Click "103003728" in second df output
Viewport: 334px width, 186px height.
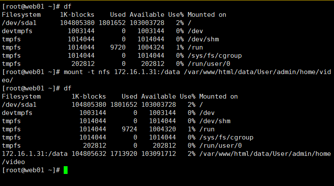pyautogui.click(x=159, y=105)
